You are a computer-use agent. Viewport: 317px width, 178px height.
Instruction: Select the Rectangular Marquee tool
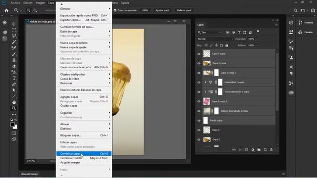(x=14, y=30)
